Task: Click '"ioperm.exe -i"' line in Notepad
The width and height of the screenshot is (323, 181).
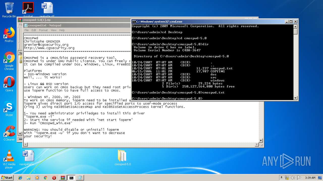Action: pyautogui.click(x=39, y=117)
